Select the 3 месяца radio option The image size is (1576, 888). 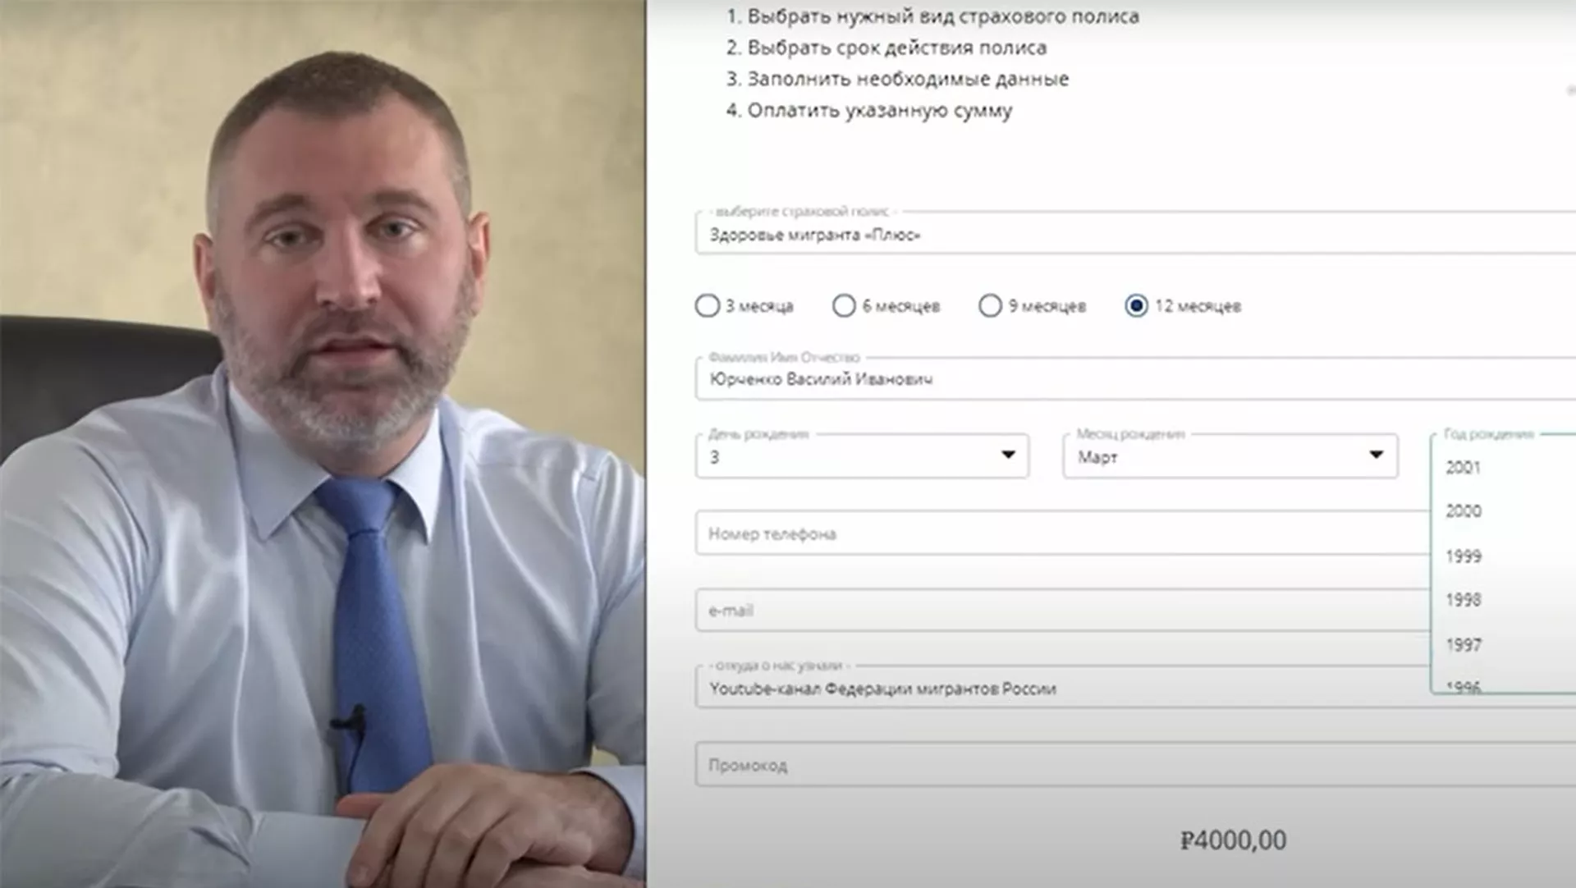pyautogui.click(x=707, y=306)
